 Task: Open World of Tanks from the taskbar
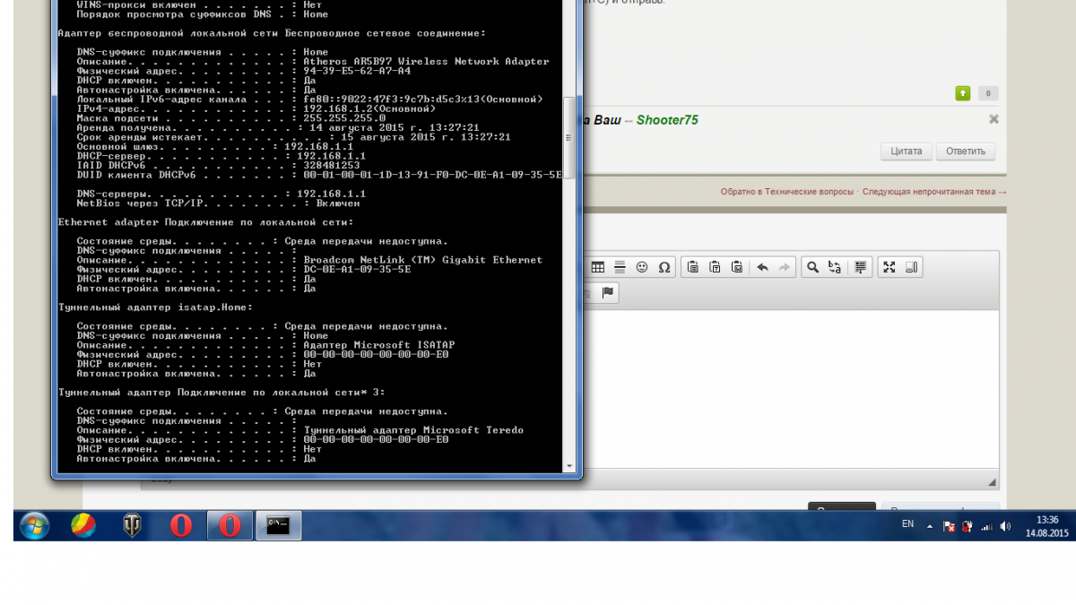click(133, 525)
